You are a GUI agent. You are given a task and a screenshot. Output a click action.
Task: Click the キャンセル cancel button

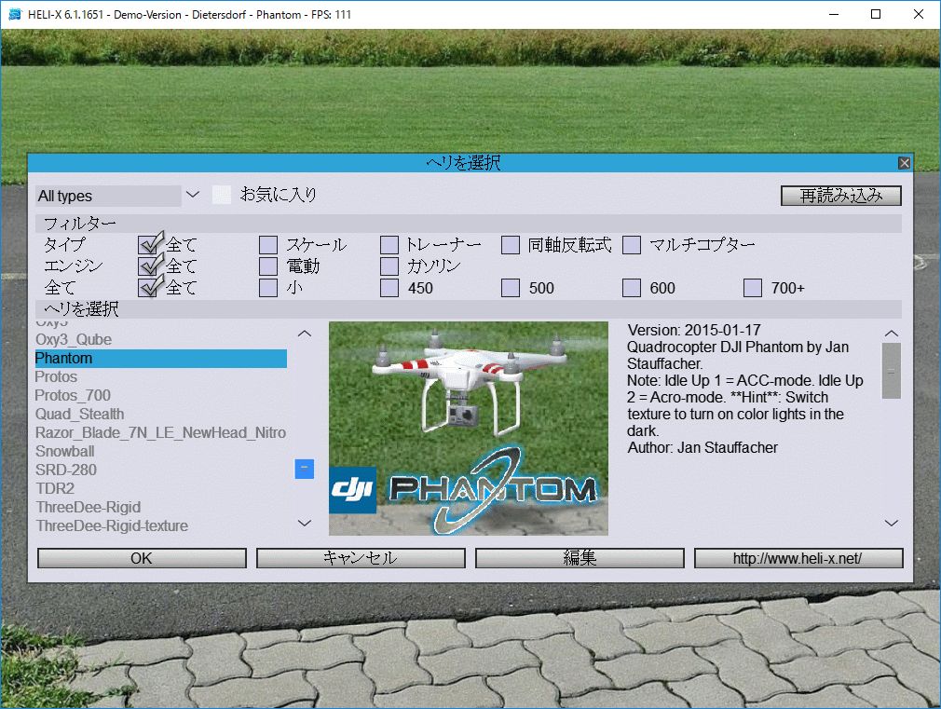361,558
